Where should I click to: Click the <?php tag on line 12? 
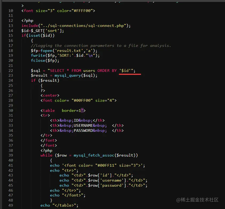tap(27, 21)
